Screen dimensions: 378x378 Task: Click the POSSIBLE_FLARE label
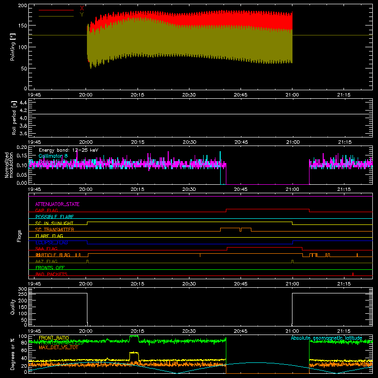tap(54, 217)
